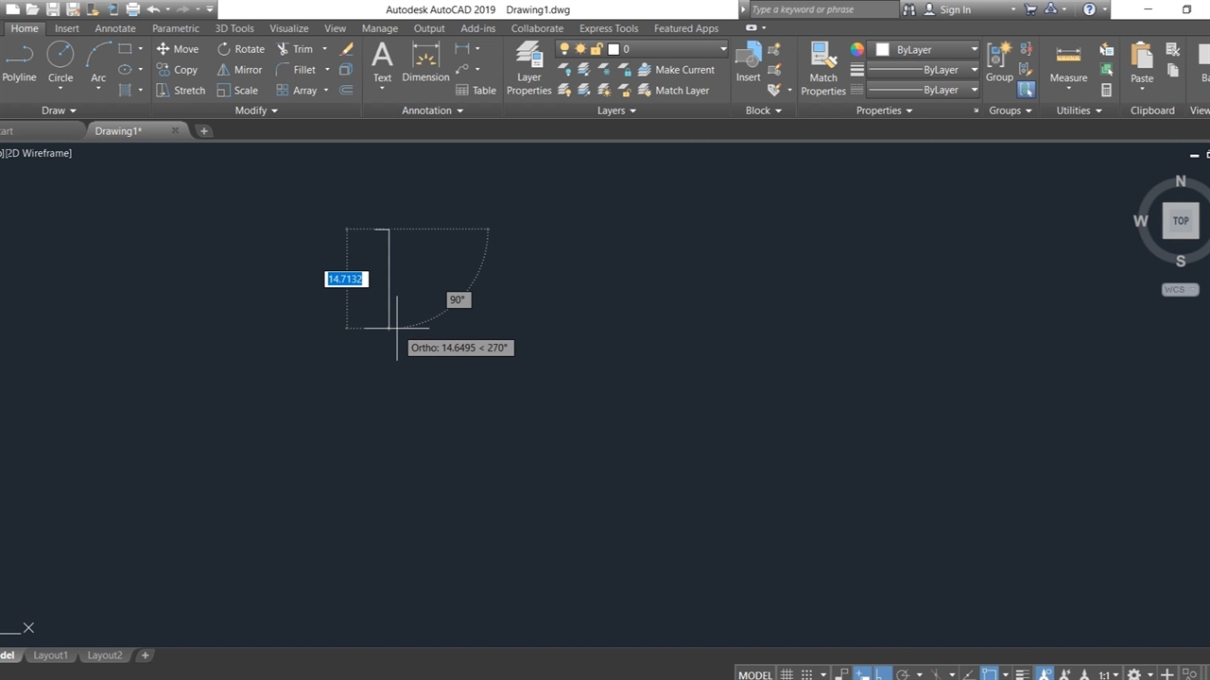1210x680 pixels.
Task: Open the Layout1 tab
Action: click(51, 655)
